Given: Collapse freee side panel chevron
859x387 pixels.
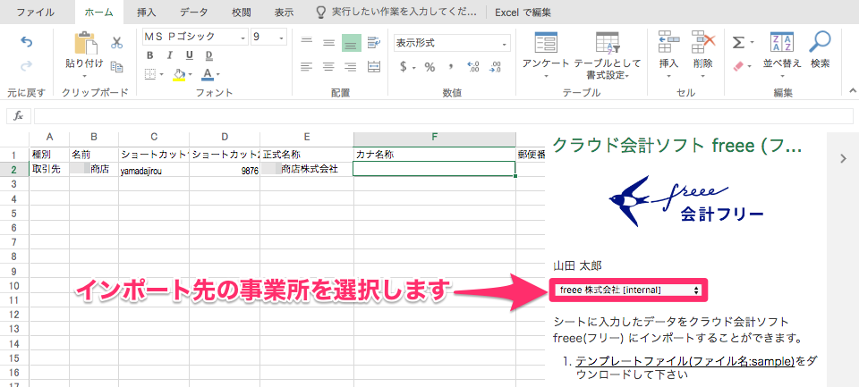Looking at the screenshot, I should click(843, 159).
